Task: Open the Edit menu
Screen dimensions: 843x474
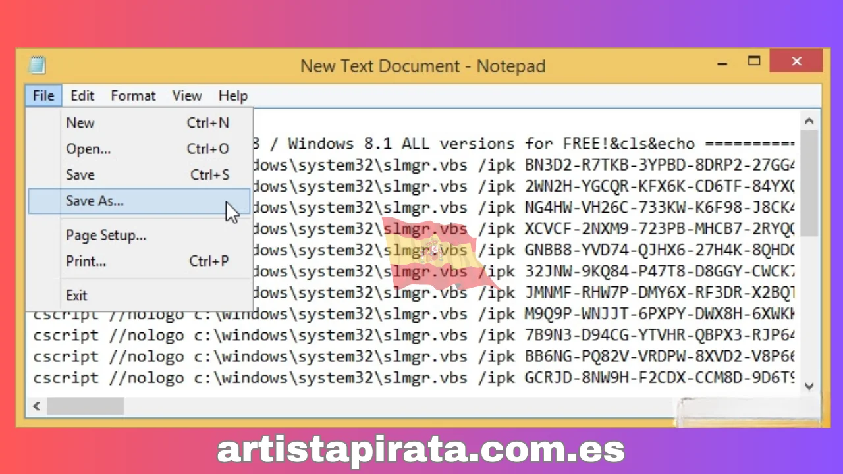Action: [x=82, y=95]
